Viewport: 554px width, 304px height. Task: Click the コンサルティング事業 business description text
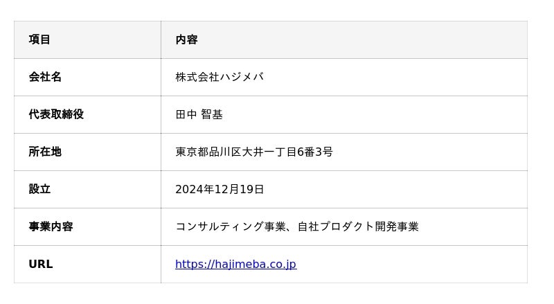pos(231,227)
